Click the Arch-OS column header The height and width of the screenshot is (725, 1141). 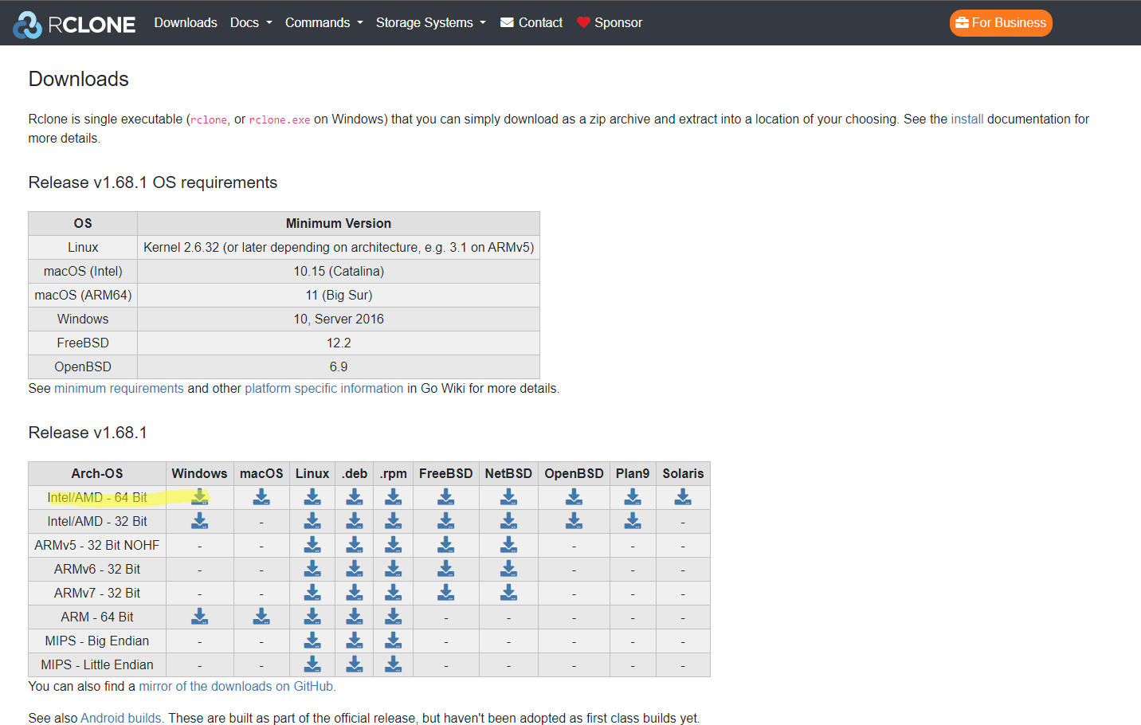[x=97, y=473]
